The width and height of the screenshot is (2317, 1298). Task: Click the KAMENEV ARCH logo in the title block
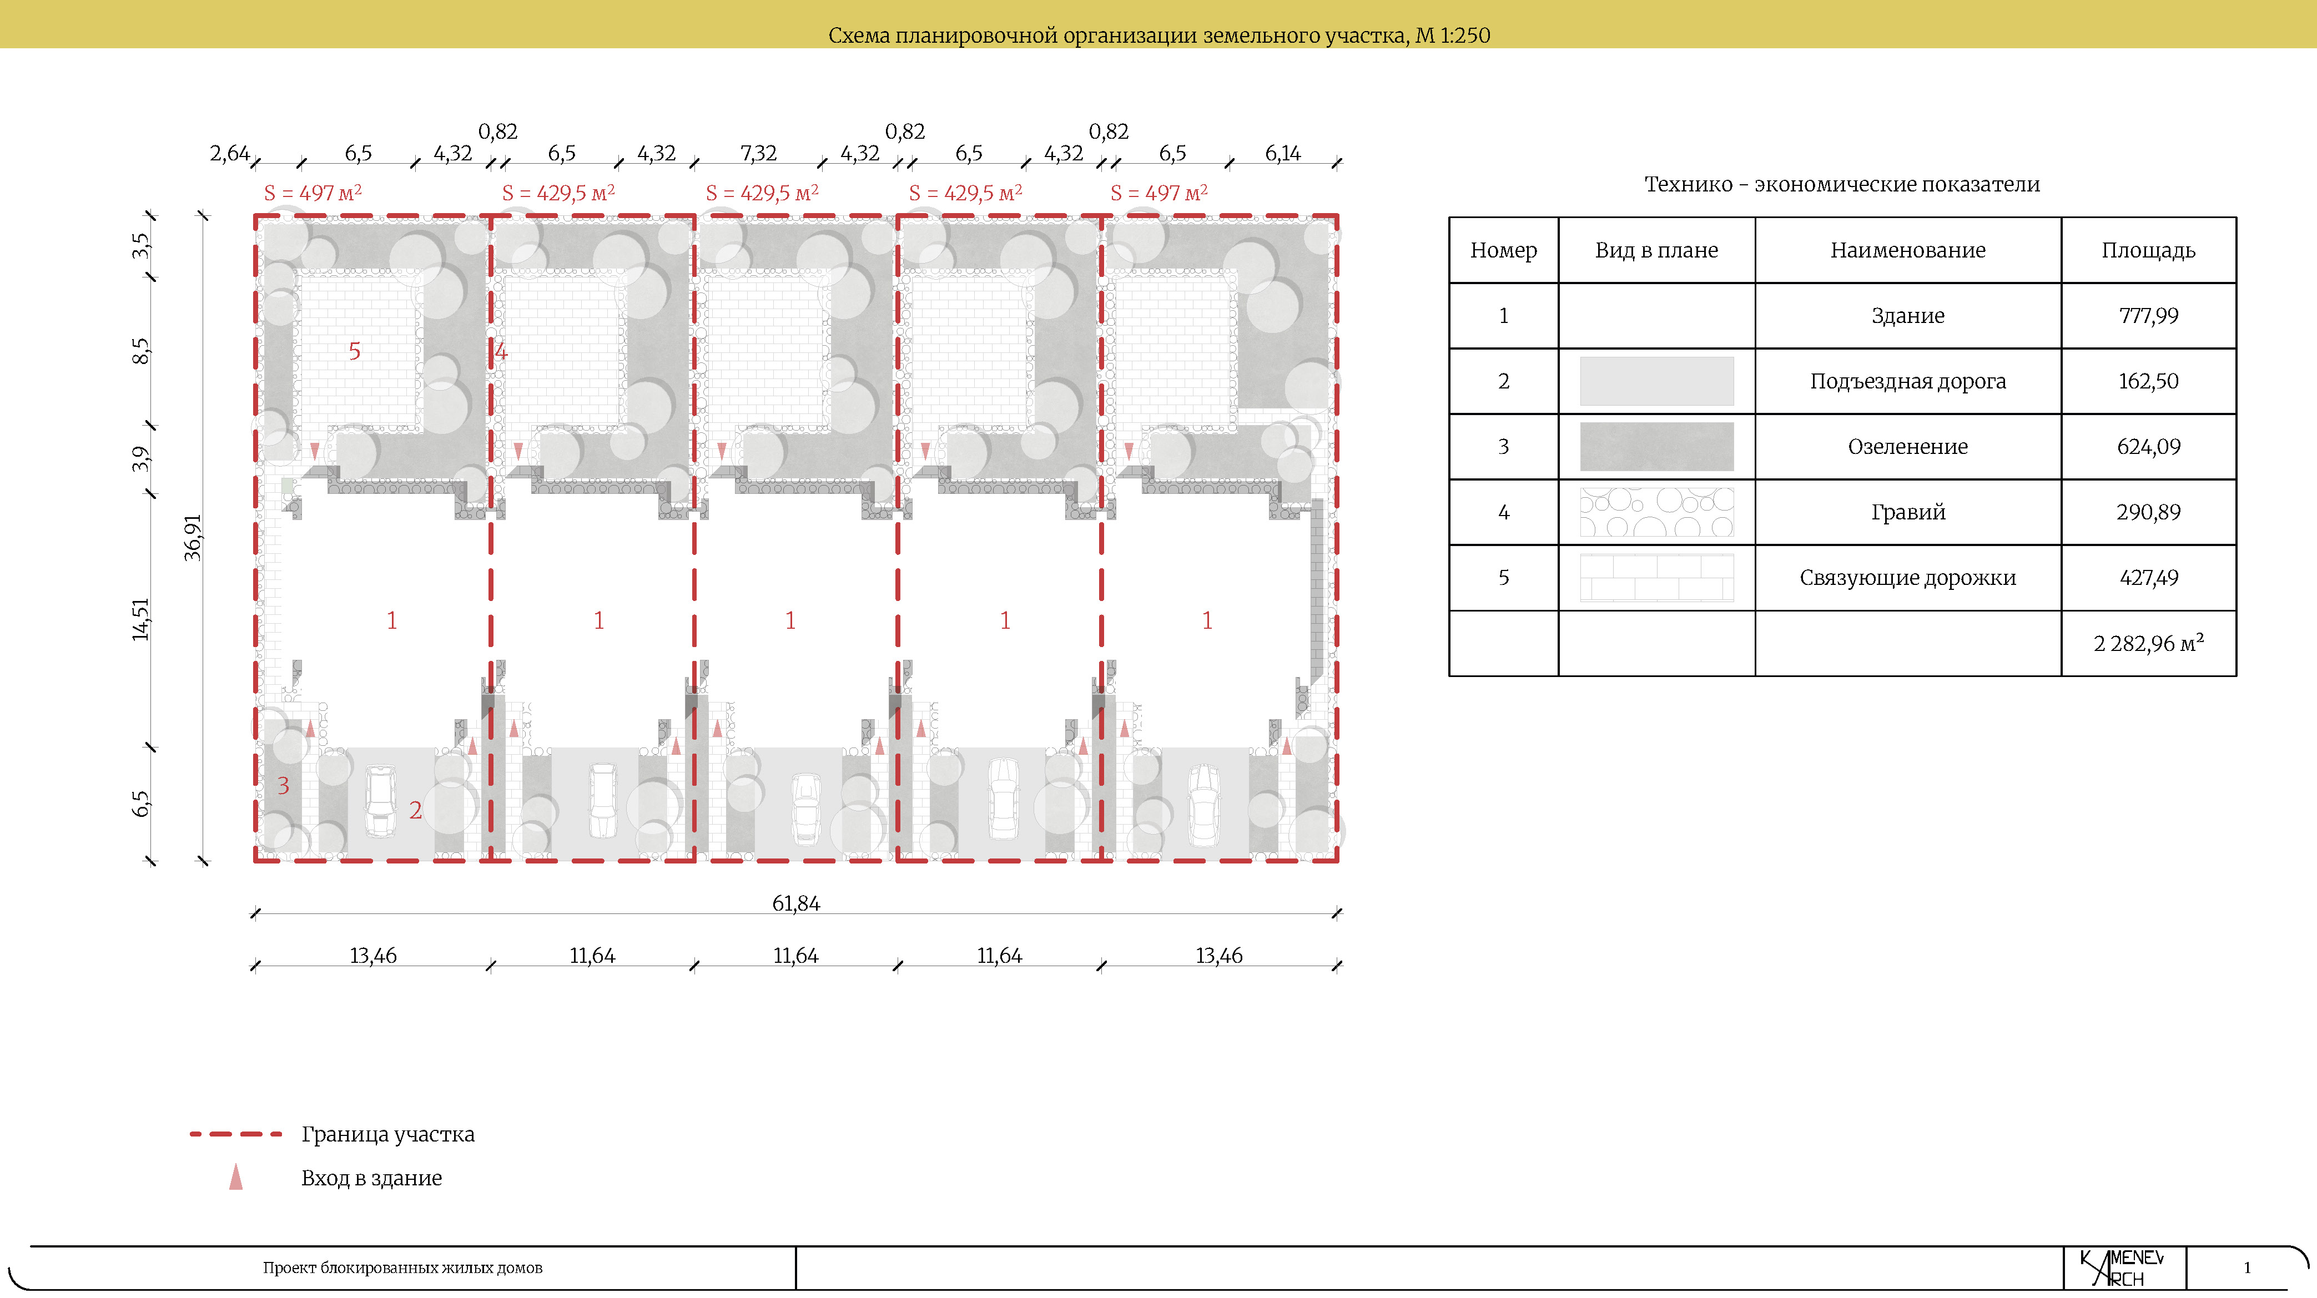click(x=2123, y=1267)
